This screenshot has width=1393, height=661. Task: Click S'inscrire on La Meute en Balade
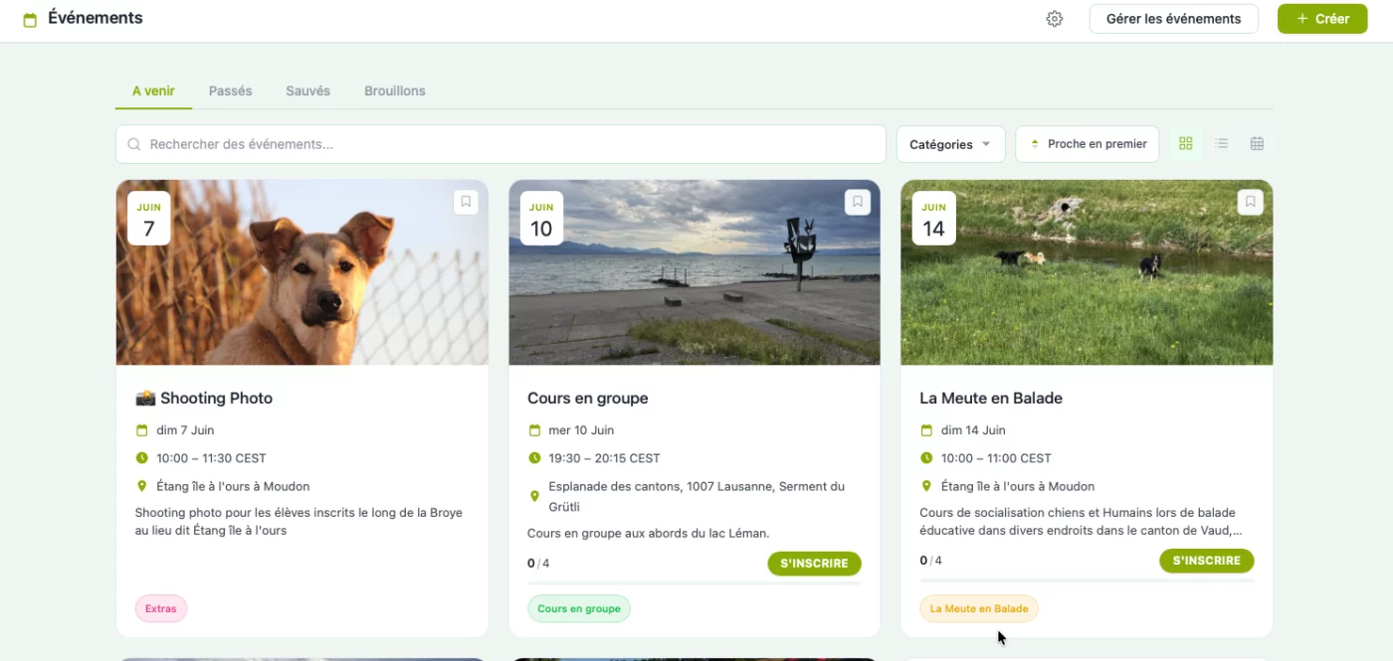1207,561
